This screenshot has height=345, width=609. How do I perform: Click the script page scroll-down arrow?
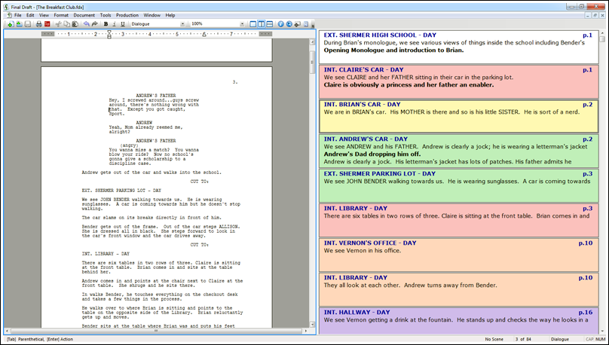[312, 325]
